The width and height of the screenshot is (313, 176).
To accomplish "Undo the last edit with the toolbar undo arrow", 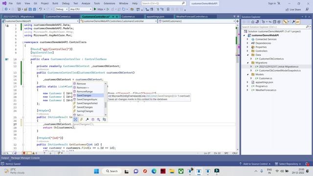I will pos(41,9).
